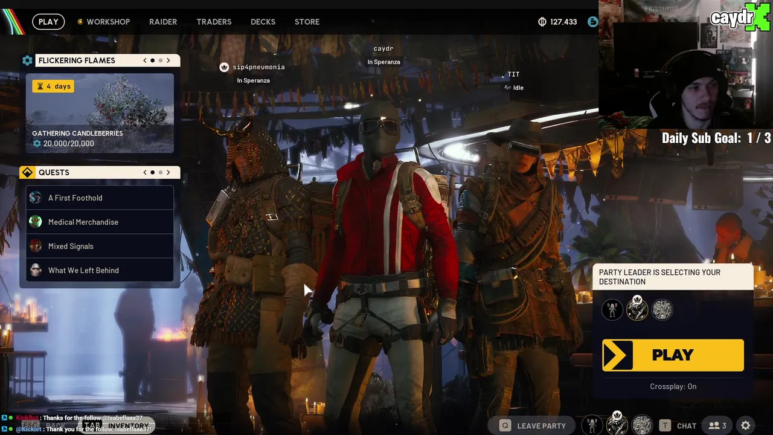This screenshot has height=435, width=773.
Task: Click the Flickering Flames gear icon
Action: coord(27,60)
